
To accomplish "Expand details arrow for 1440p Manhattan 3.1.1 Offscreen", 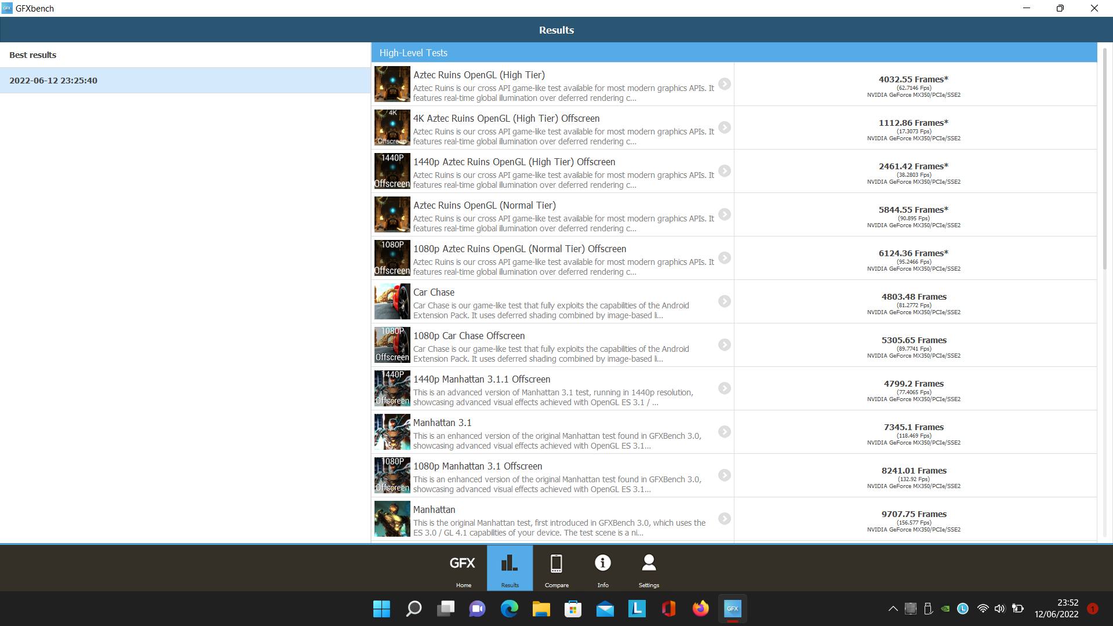I will [x=725, y=388].
